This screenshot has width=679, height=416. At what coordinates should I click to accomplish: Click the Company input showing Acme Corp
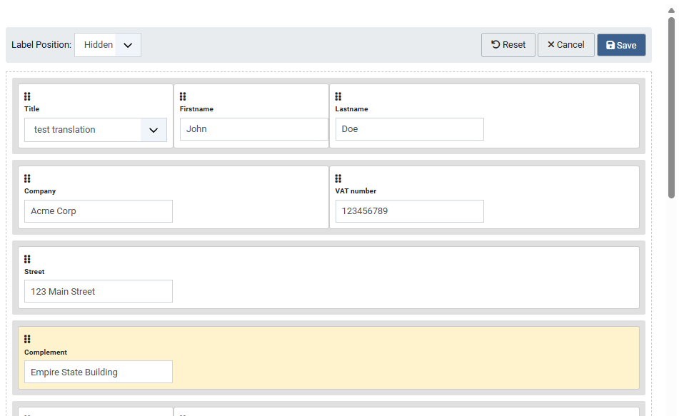(x=98, y=211)
